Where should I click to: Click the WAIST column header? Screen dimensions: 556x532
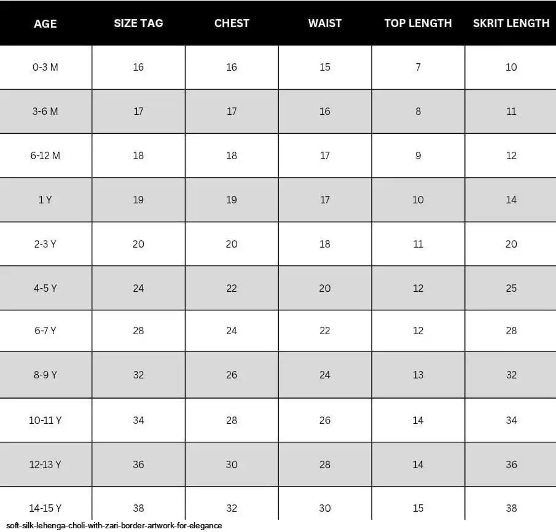tap(325, 23)
